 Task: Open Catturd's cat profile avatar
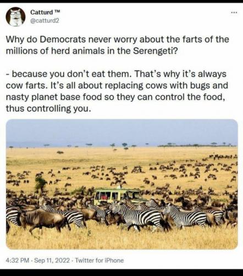(15, 17)
